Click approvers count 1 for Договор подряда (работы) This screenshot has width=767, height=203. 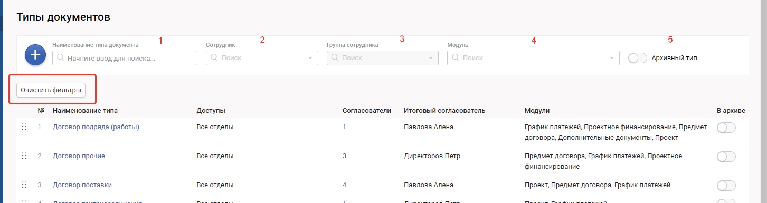point(344,127)
